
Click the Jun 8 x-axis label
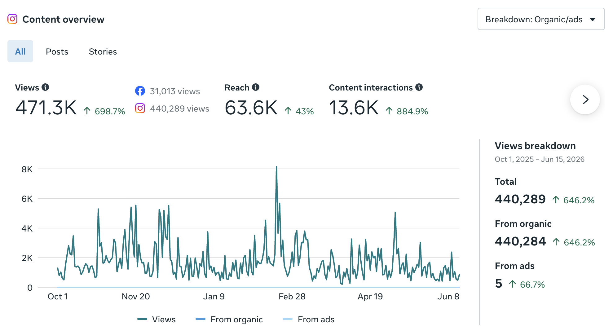pos(448,296)
